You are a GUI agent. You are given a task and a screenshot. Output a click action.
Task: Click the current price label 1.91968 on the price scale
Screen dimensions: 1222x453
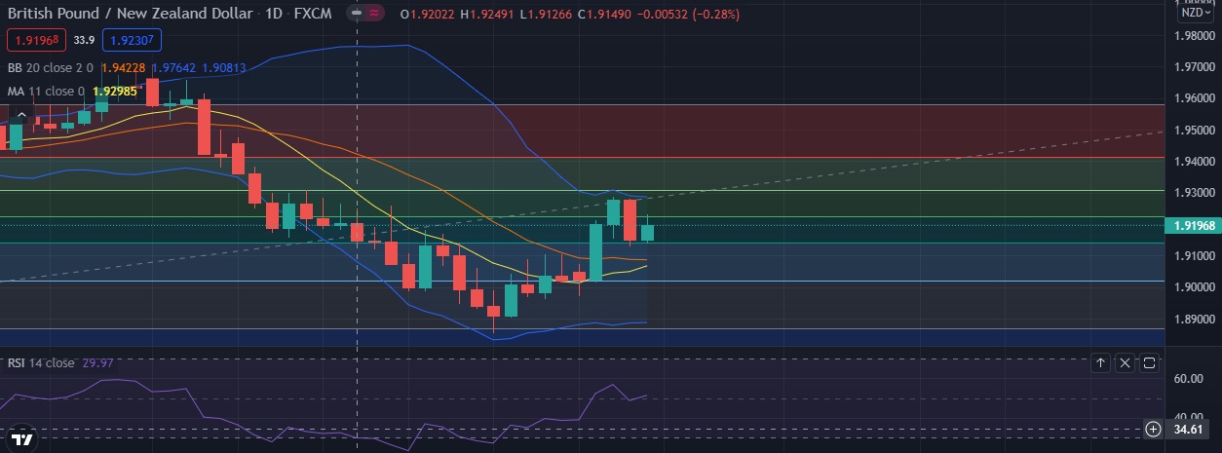[x=1195, y=225]
